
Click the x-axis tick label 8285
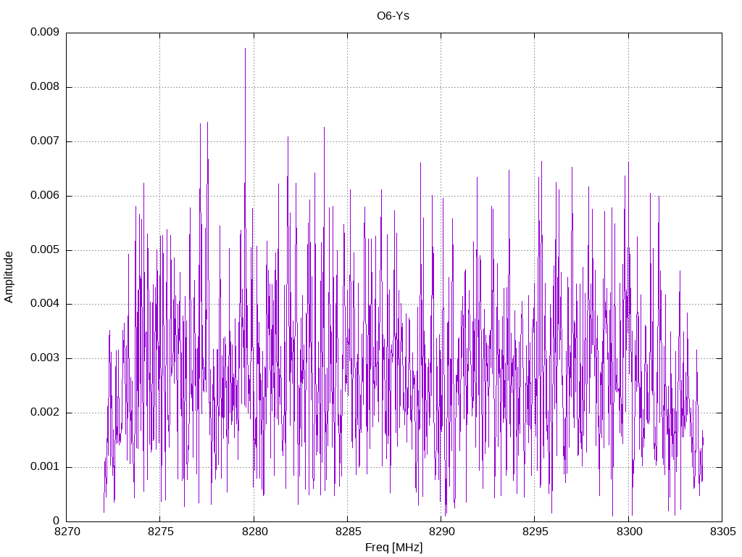(x=348, y=532)
